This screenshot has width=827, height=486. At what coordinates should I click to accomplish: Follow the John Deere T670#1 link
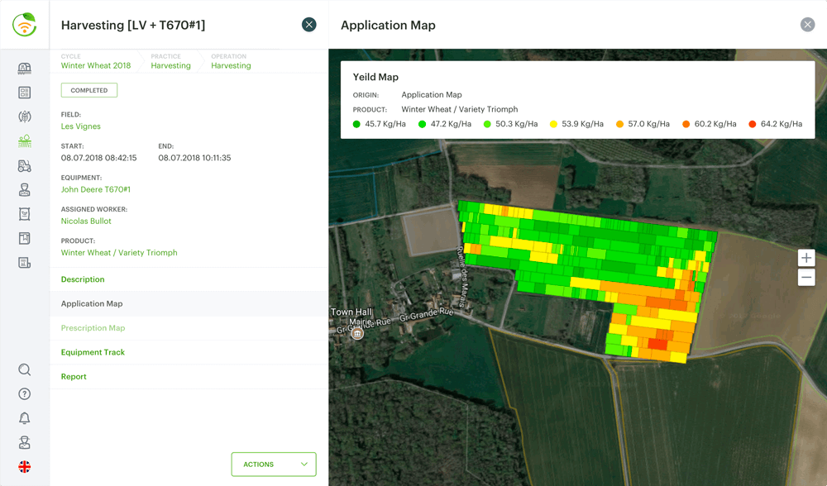(x=96, y=189)
